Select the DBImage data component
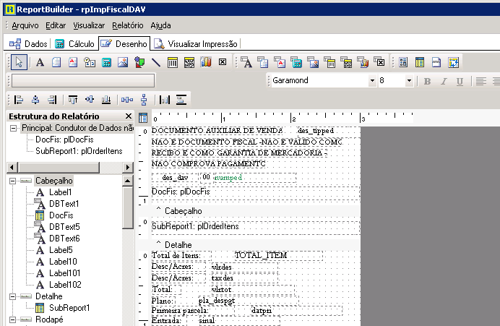Image resolution: width=500 pixels, height=326 pixels. 313,62
